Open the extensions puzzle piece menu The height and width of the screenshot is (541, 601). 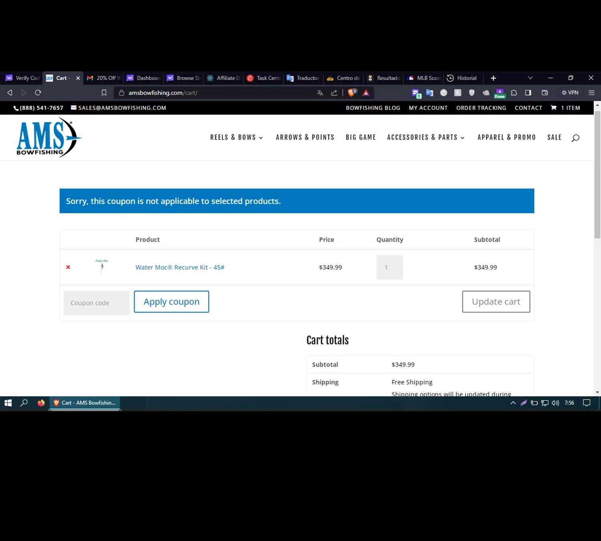click(x=514, y=93)
